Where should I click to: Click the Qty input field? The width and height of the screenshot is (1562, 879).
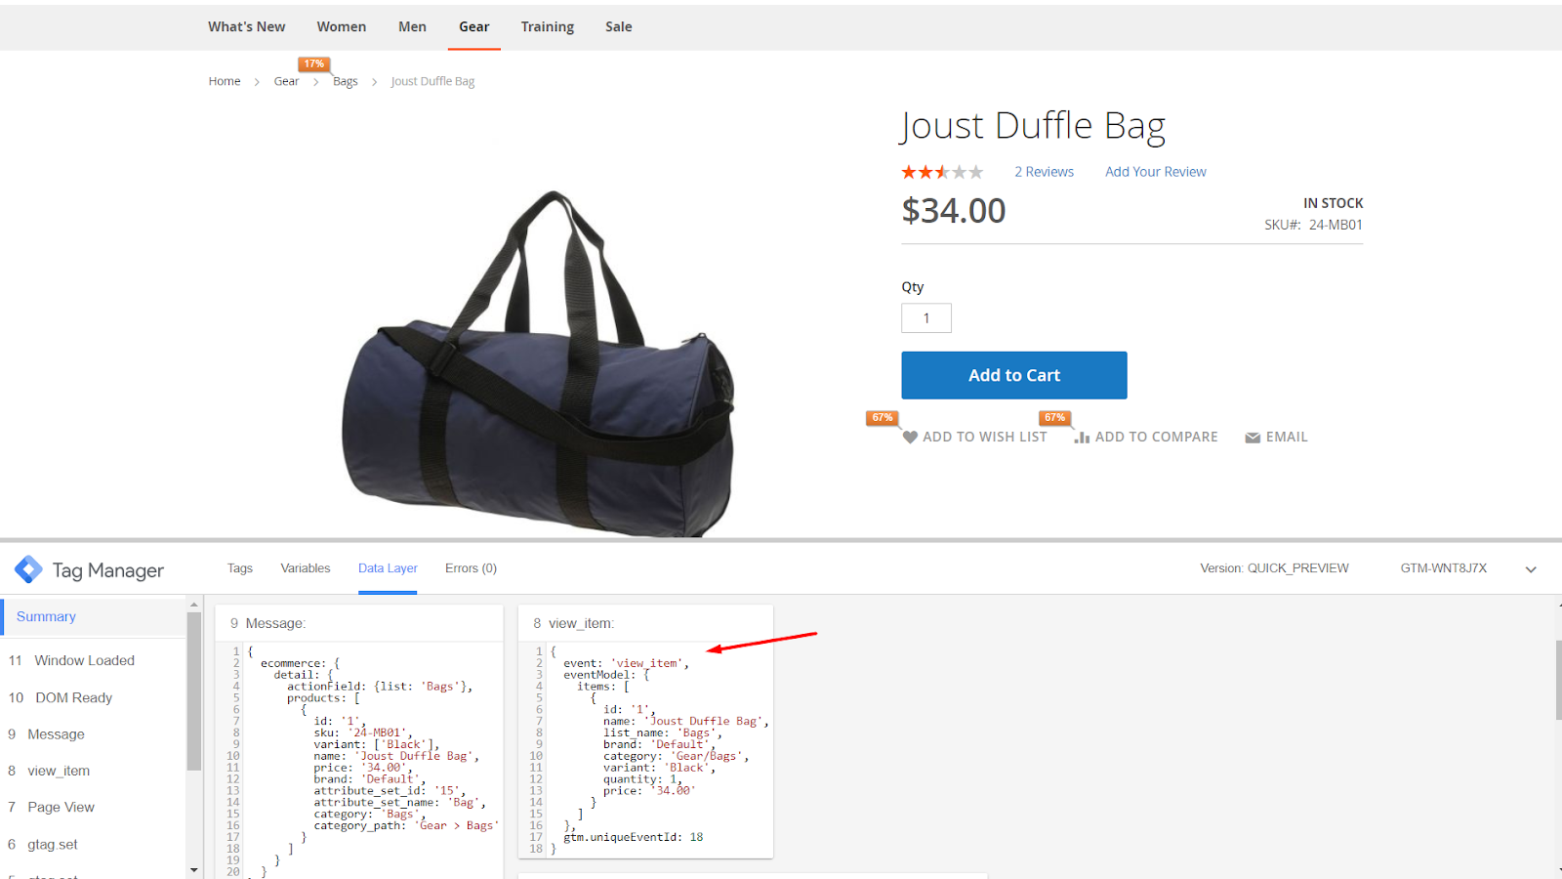coord(925,318)
